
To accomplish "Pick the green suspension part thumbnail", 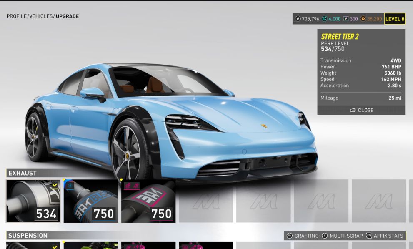I will [x=90, y=246].
